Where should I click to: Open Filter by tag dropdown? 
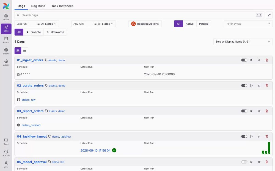(x=248, y=24)
